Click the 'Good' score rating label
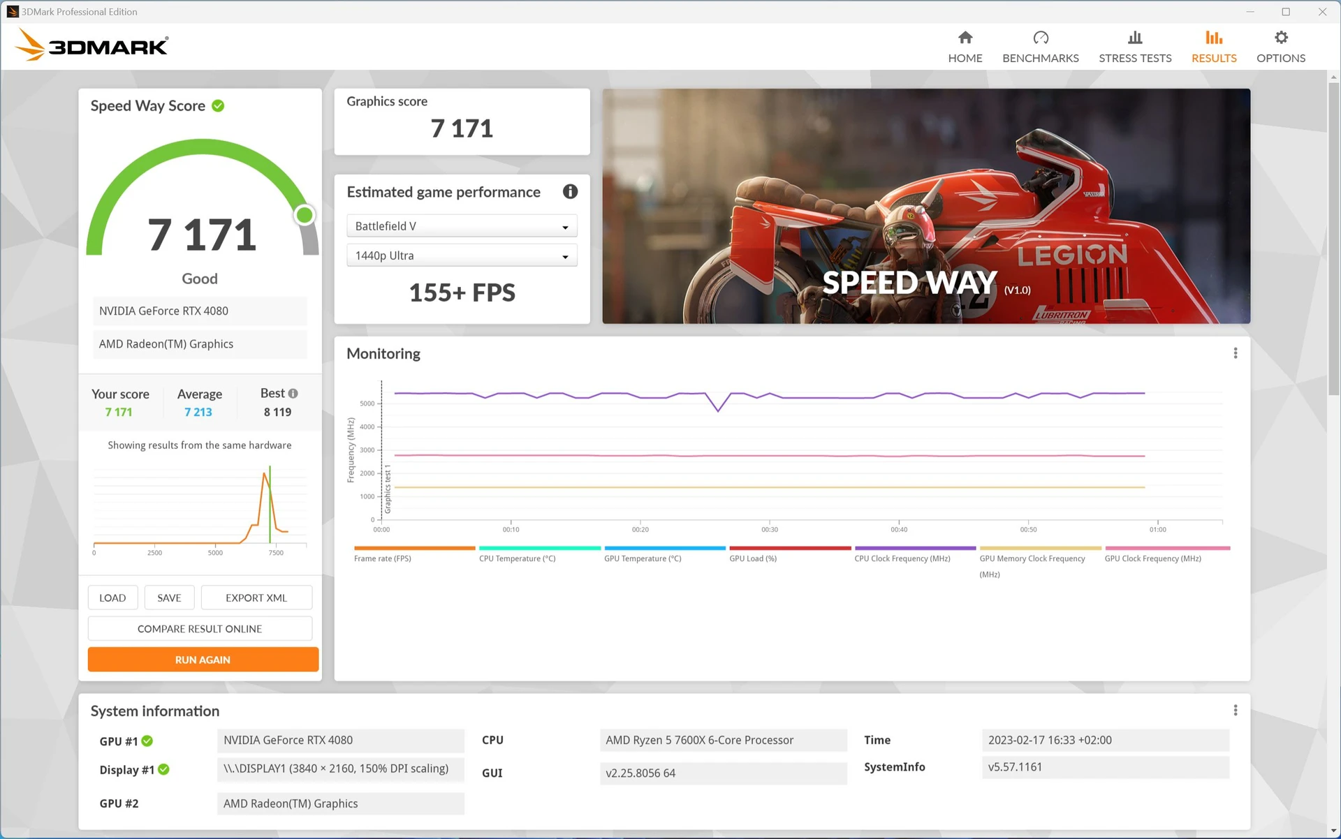 (x=200, y=279)
